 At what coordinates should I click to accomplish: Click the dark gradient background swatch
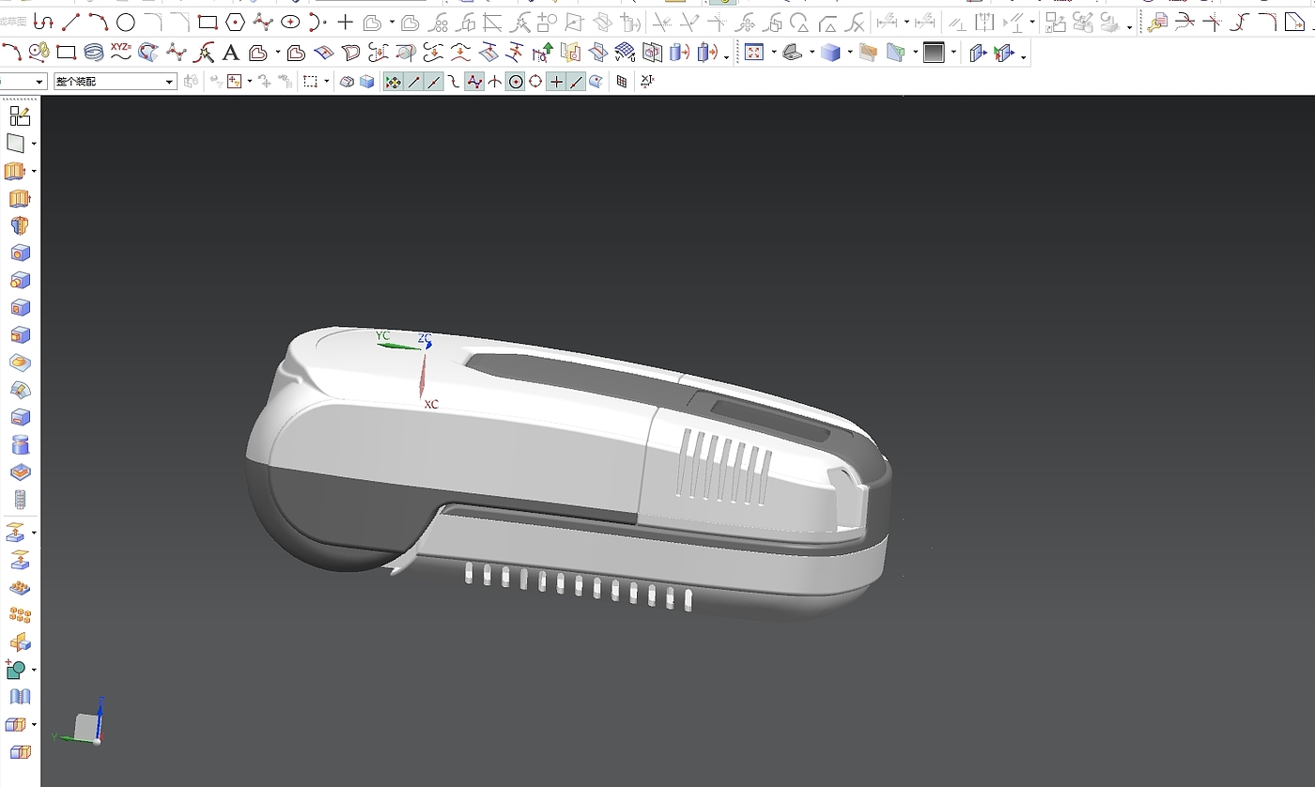point(933,53)
